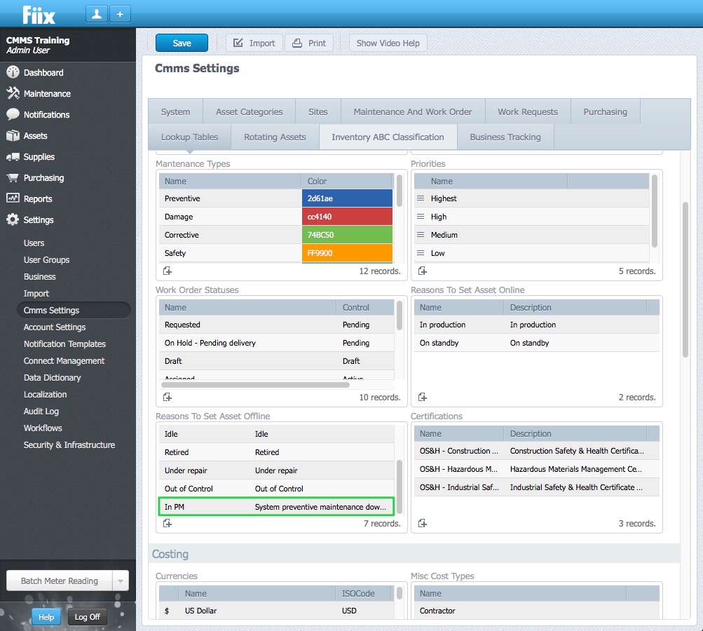Open Workflows in sidebar
This screenshot has width=703, height=631.
pos(43,428)
